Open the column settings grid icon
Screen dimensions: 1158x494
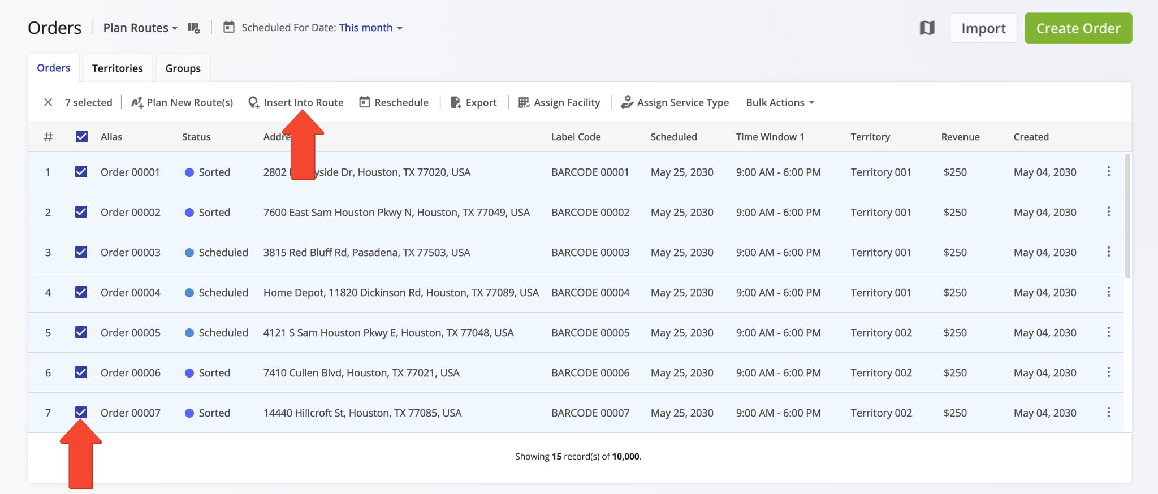click(194, 28)
